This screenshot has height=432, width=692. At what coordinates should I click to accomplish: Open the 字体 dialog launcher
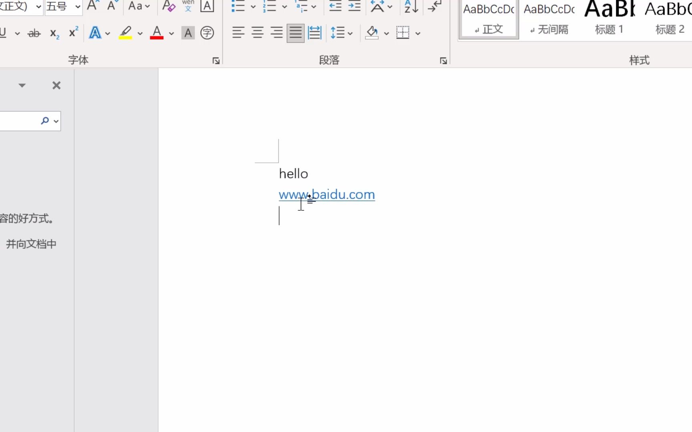click(216, 61)
